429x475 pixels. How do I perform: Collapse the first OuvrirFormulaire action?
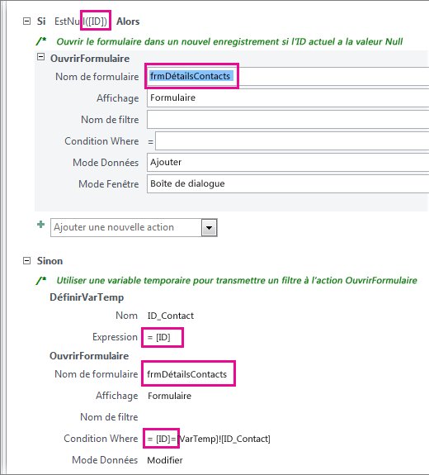click(40, 57)
